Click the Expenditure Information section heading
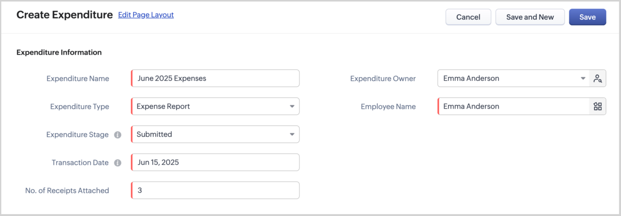 [x=59, y=52]
